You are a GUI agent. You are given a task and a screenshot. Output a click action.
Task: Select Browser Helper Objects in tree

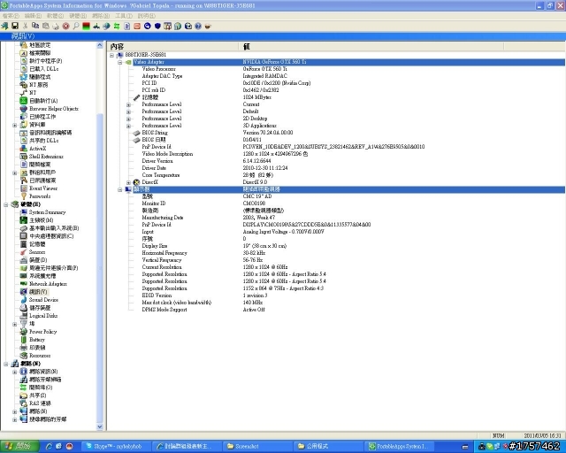(54, 109)
